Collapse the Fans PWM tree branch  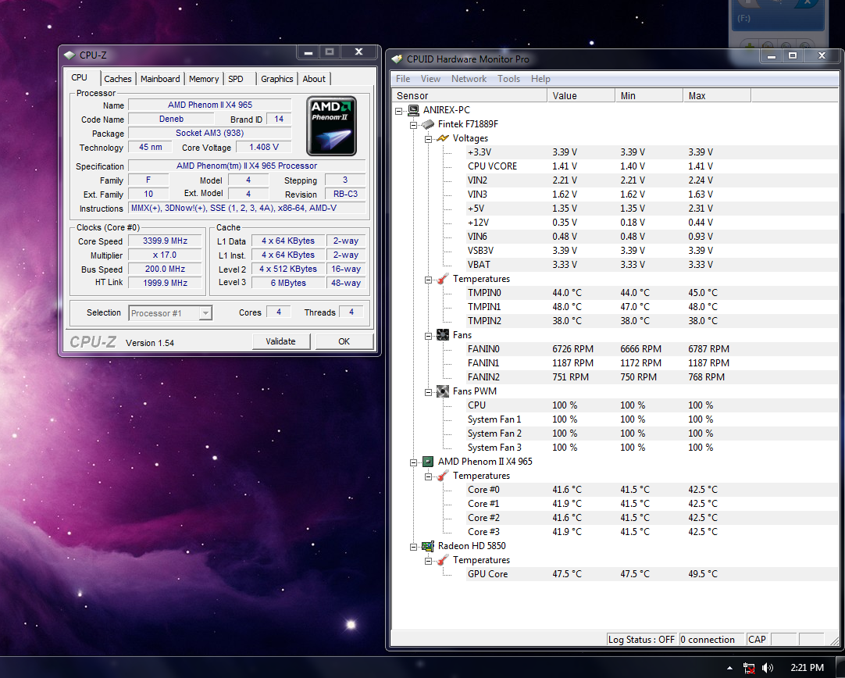(428, 391)
